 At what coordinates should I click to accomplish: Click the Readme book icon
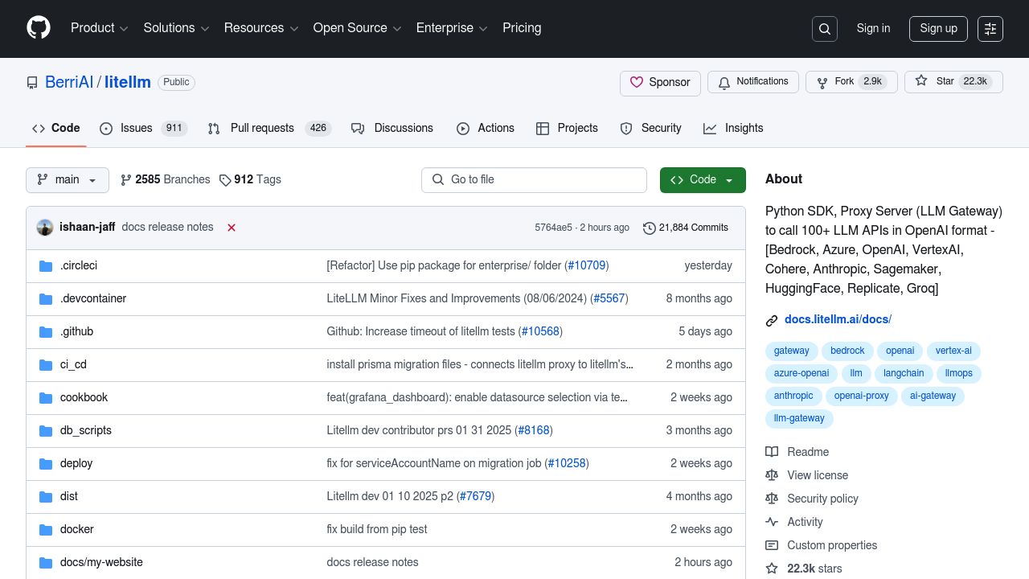[x=772, y=452]
